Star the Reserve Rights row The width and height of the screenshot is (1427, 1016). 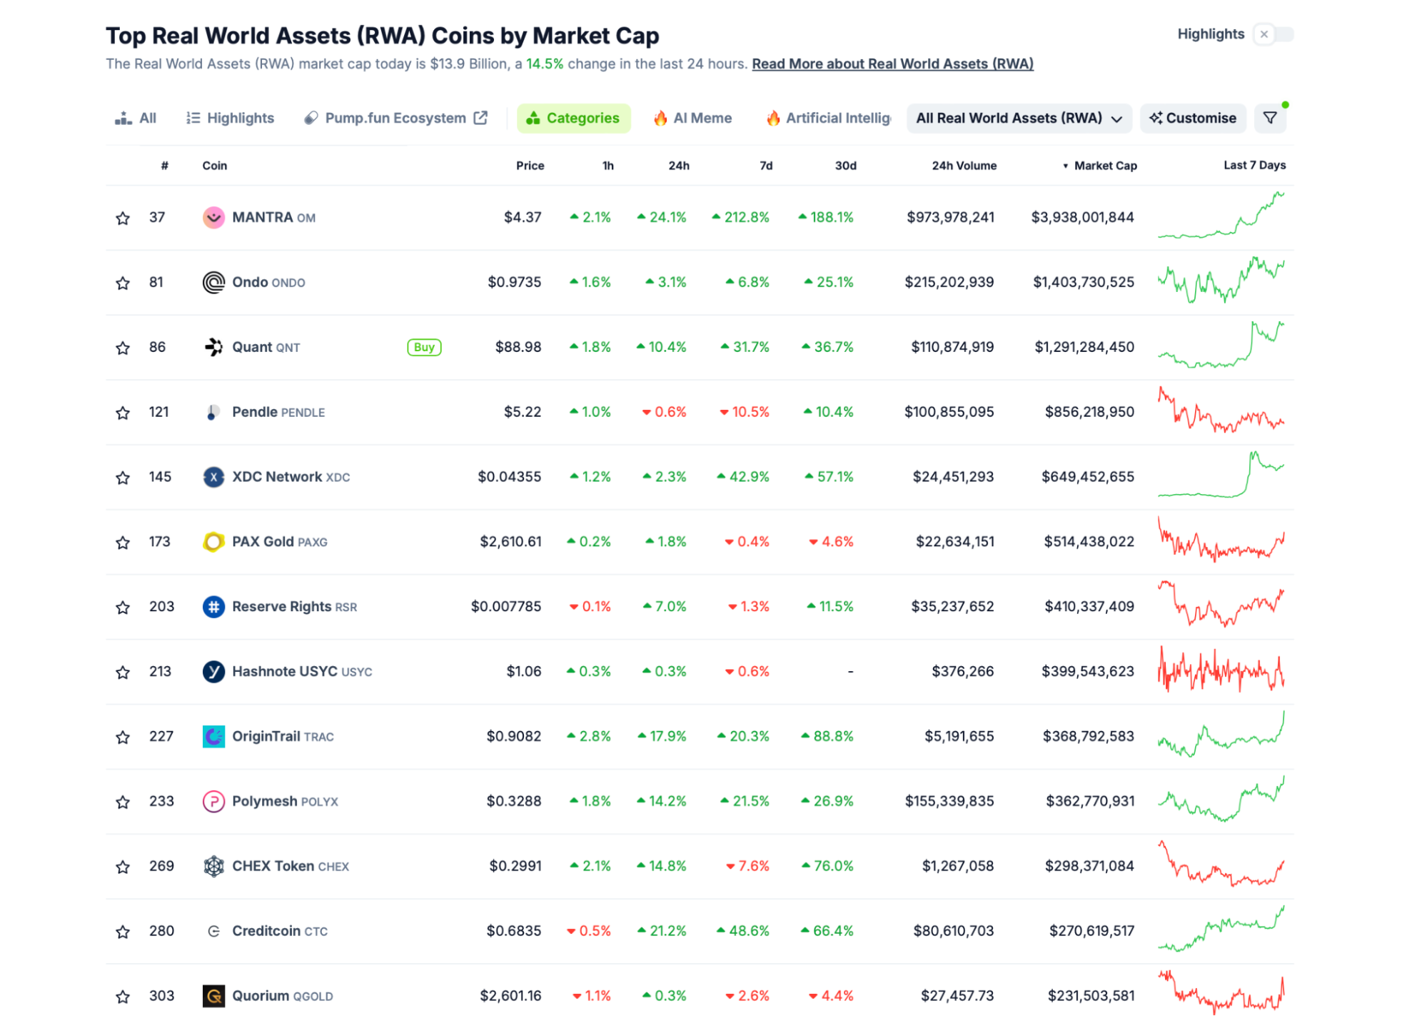pos(123,608)
